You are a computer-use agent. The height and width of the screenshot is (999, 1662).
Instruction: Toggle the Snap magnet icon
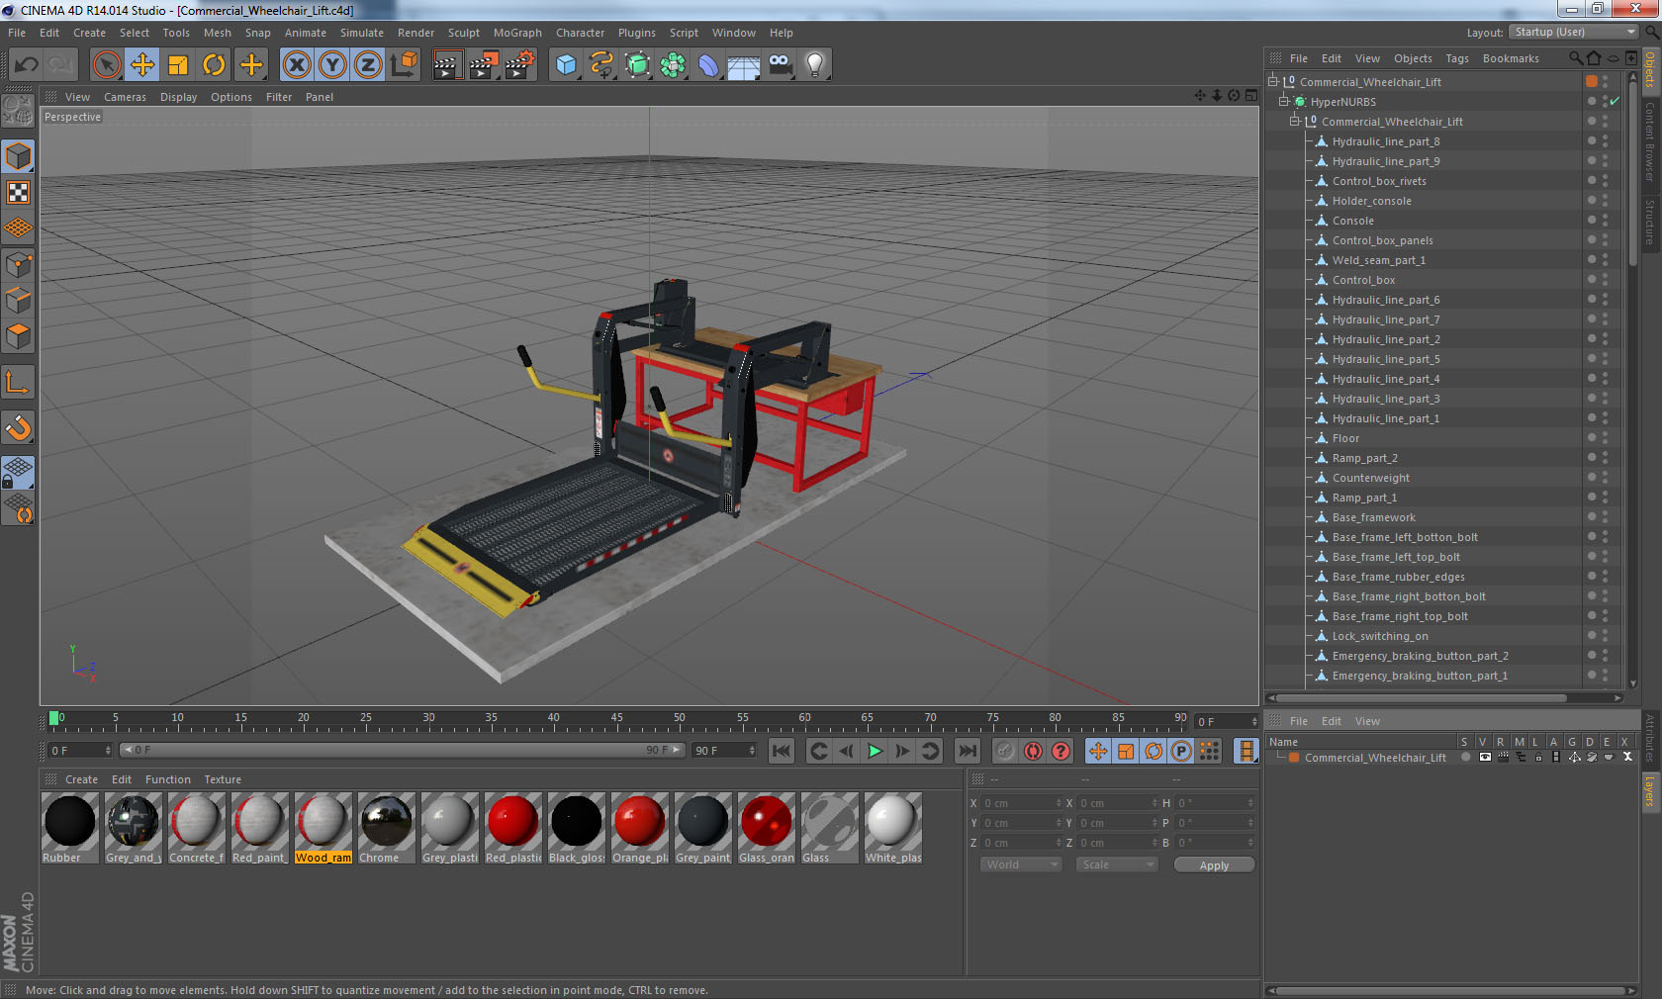point(18,428)
